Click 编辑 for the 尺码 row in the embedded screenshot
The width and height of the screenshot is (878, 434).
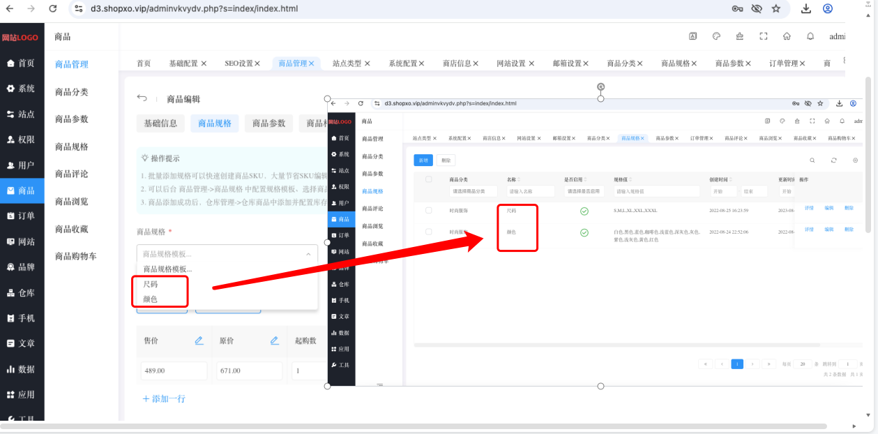tap(828, 208)
